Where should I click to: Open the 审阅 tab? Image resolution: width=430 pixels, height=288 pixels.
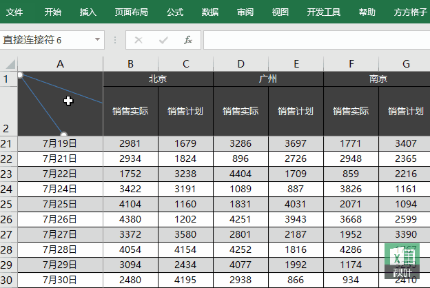(245, 12)
